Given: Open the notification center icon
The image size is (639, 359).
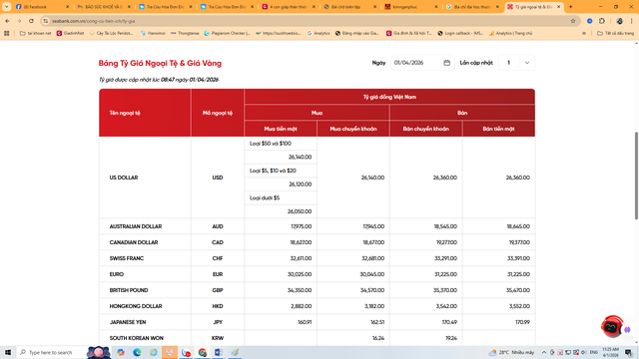Looking at the screenshot, I should coord(629,352).
